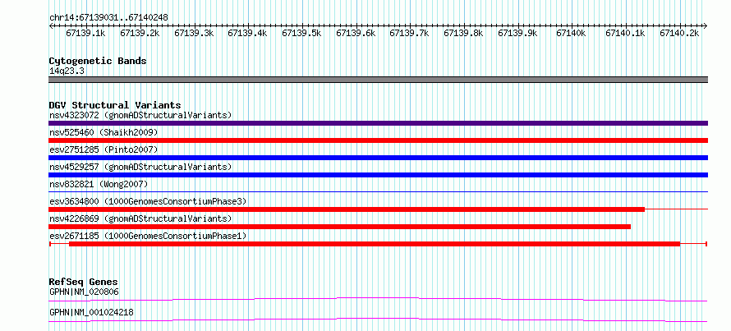Select the red nsv4226869 variant bar
731x331 pixels.
click(340, 227)
